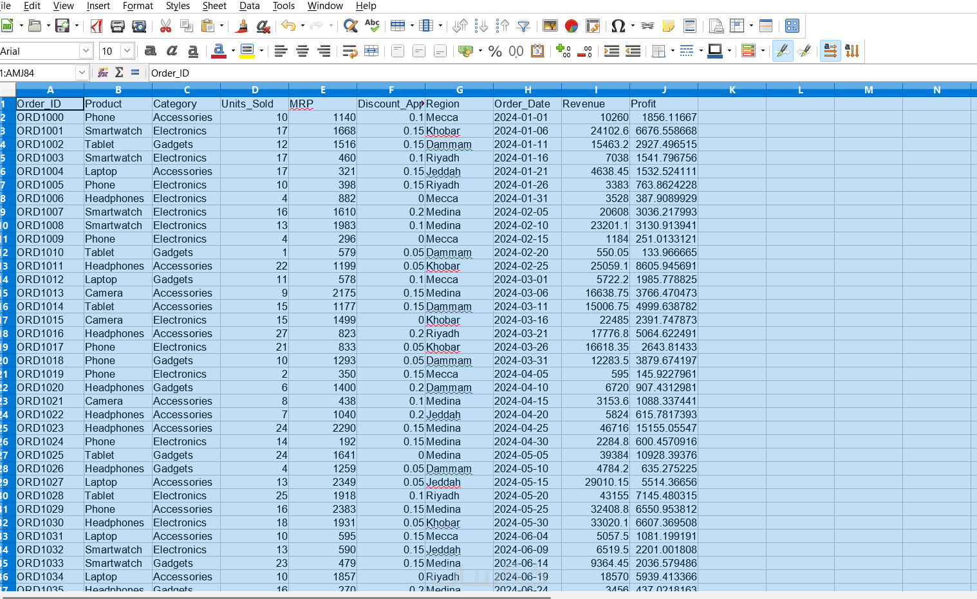Format cells as percent

point(495,51)
